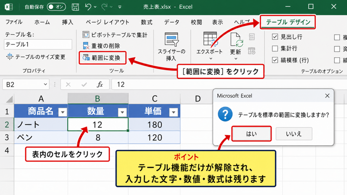Toggle the 縞模様 (行) checkbox
347x195 pixels.
click(275, 60)
